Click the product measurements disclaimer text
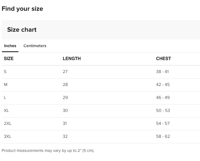 (x=48, y=151)
